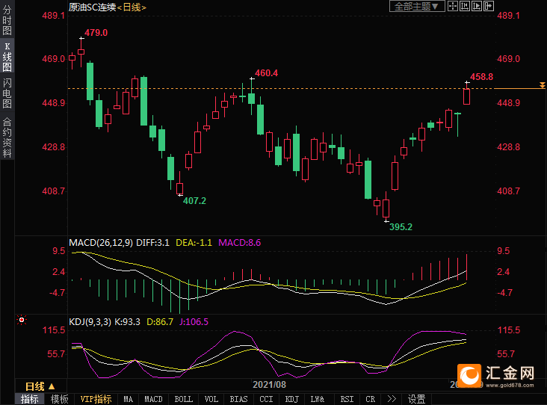This screenshot has height=405, width=547.
Task: Click the expand chart axis icon
Action: pos(477,6)
